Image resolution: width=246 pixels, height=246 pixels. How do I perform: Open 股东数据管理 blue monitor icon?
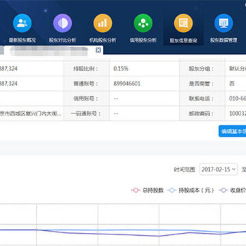coord(223,23)
